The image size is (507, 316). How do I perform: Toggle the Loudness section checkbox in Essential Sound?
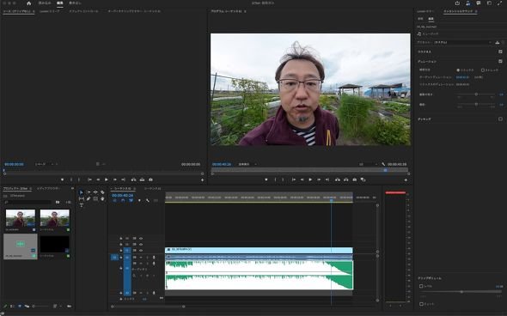tap(500, 52)
